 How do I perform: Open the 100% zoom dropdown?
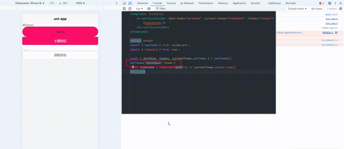pos(80,3)
